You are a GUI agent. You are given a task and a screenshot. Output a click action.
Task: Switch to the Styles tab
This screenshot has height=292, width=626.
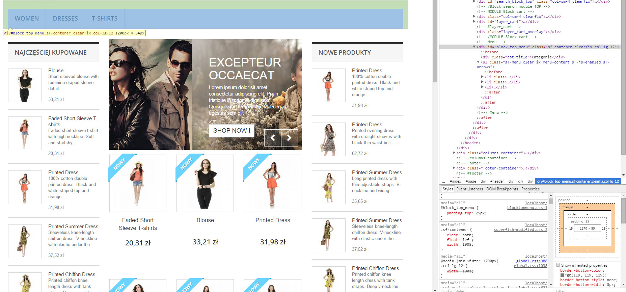point(447,189)
